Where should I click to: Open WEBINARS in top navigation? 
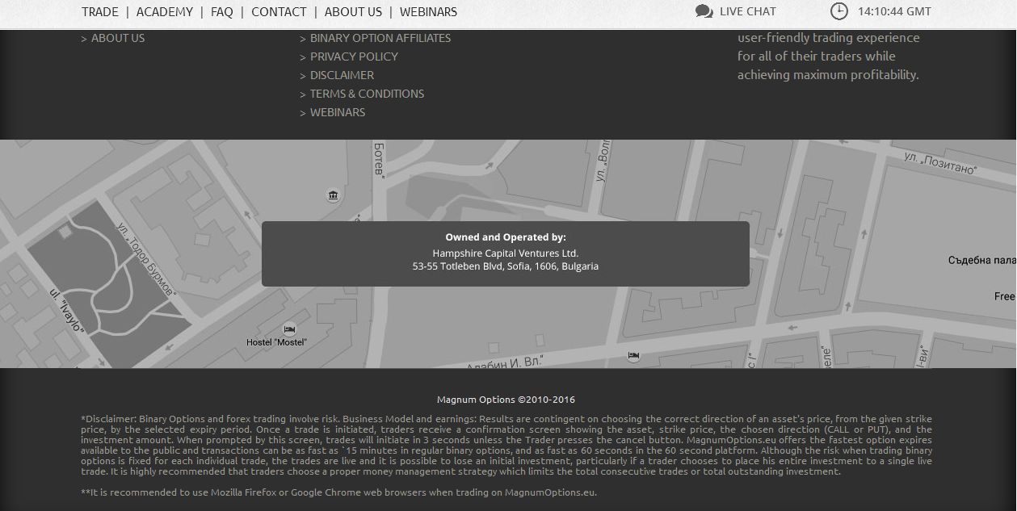click(428, 12)
